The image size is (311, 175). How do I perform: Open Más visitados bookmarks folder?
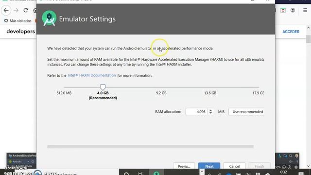tap(17, 20)
